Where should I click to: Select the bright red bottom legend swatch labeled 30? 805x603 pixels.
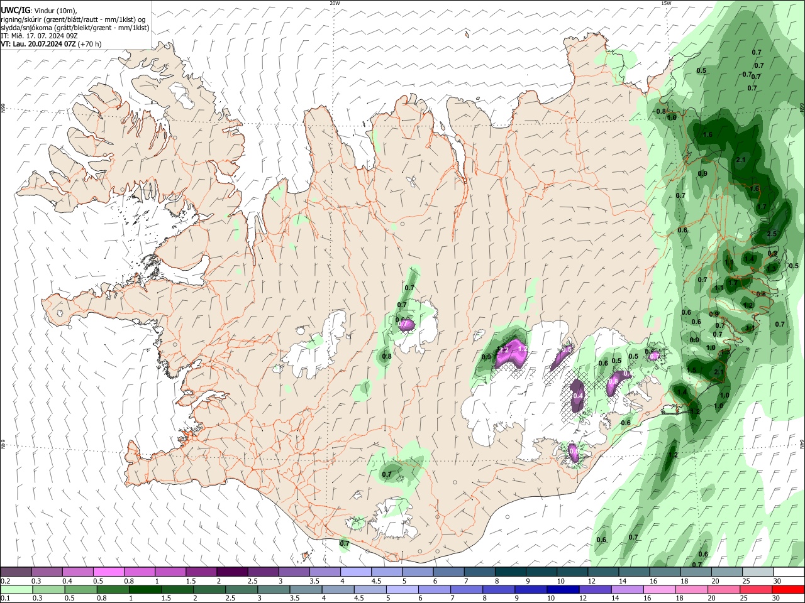coord(789,590)
